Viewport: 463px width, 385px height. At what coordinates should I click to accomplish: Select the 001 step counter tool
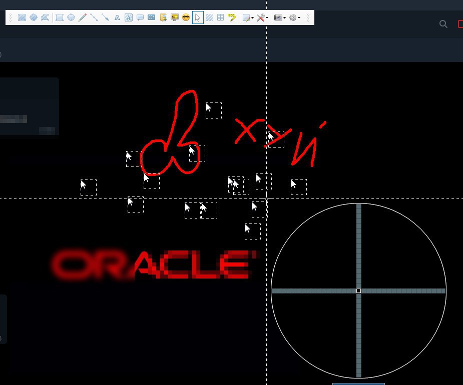[152, 17]
